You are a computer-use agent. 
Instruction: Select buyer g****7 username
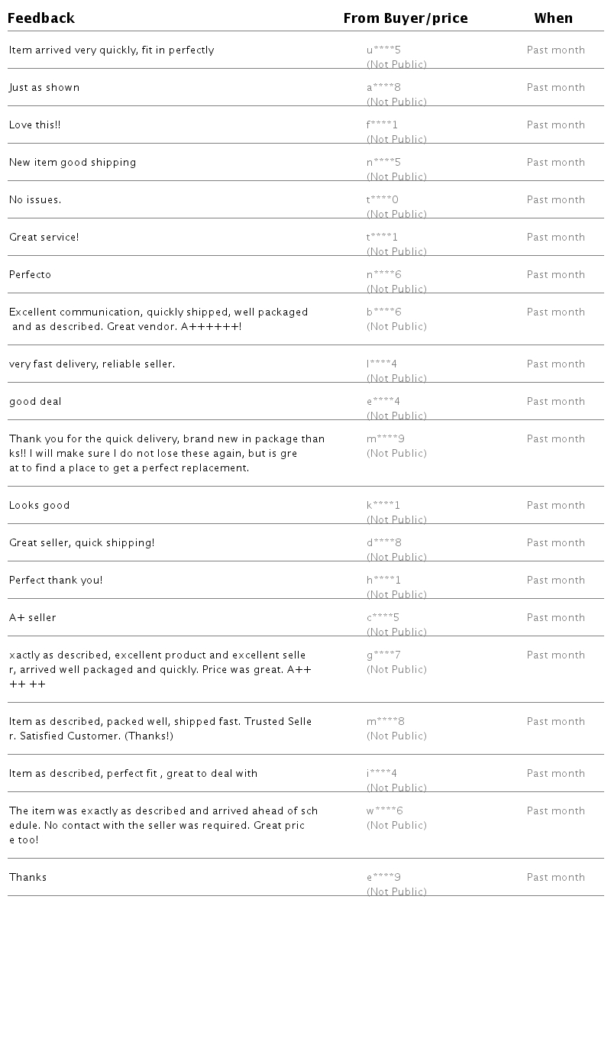click(x=383, y=655)
